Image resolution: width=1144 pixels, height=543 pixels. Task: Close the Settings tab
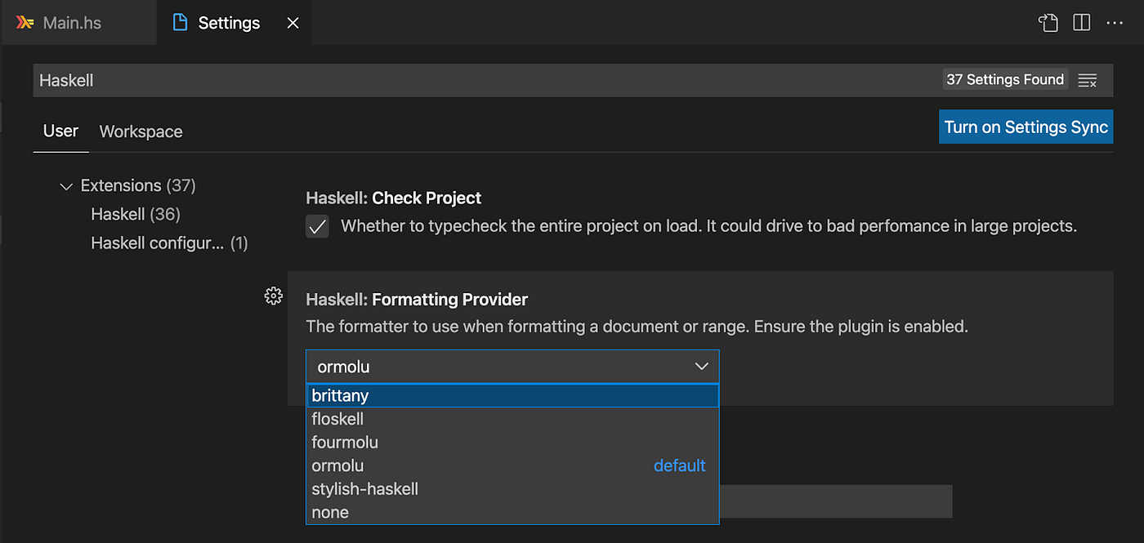[293, 23]
